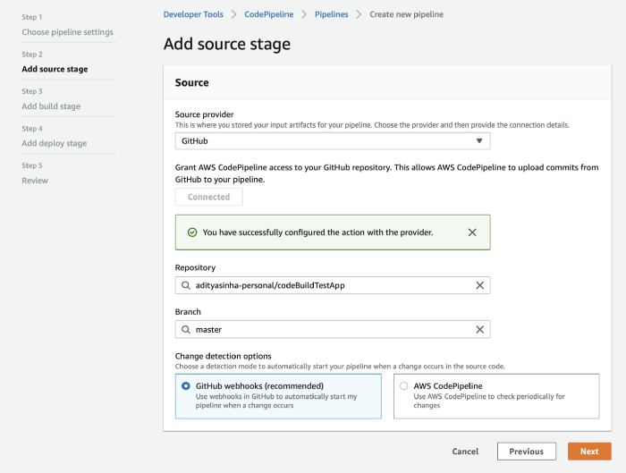Open the Source provider dropdown arrow
This screenshot has height=473, width=626.
point(479,141)
